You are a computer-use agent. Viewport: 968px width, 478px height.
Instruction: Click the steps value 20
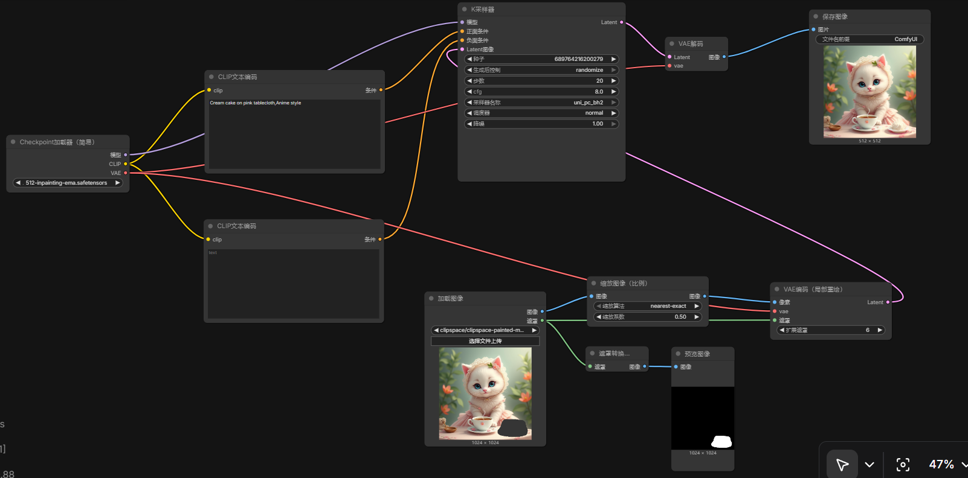coord(599,81)
